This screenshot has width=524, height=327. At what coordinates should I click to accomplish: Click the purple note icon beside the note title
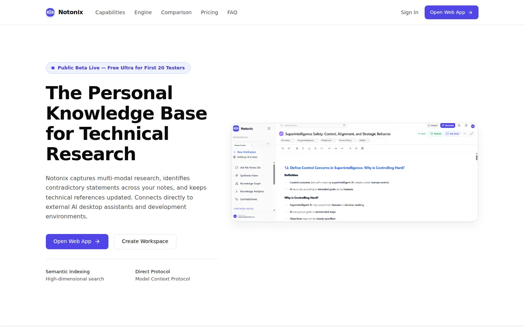click(x=281, y=134)
